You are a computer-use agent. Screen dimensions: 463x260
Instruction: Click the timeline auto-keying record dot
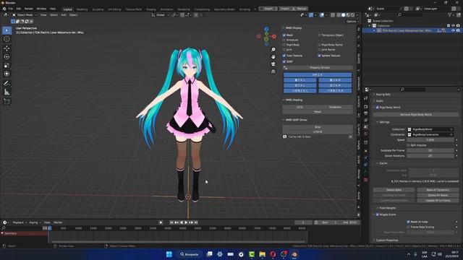(161, 222)
